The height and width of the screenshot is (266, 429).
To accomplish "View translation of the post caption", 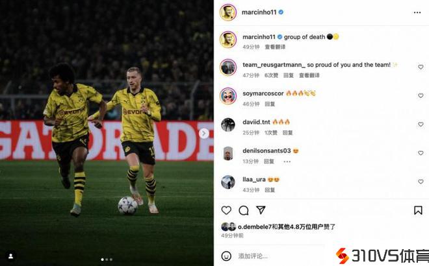I will [x=275, y=47].
